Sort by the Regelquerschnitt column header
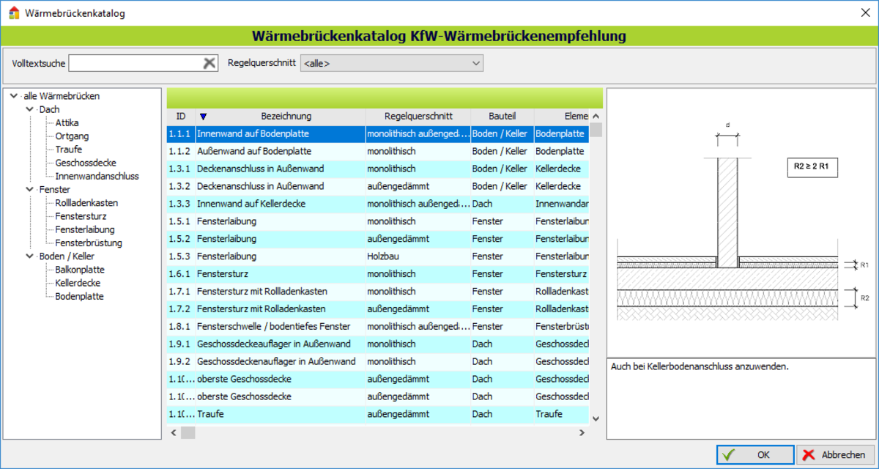Viewport: 879px width, 469px height. coord(418,117)
